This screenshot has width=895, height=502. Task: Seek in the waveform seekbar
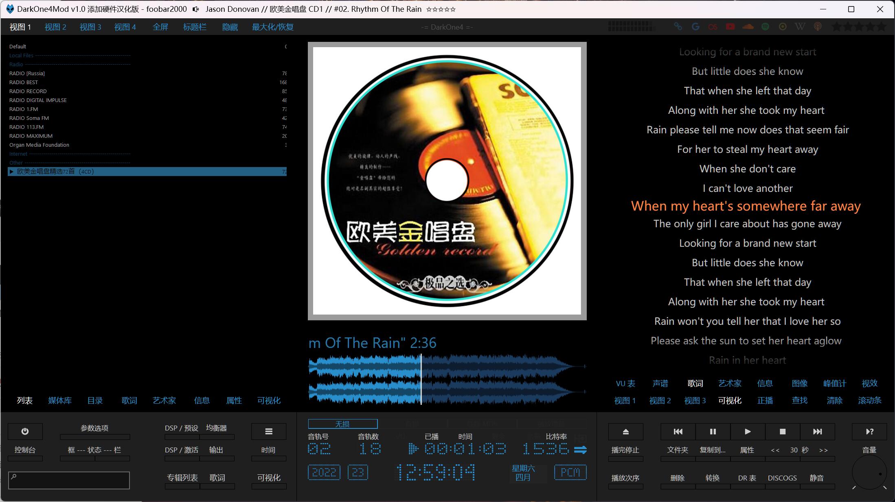click(x=447, y=379)
